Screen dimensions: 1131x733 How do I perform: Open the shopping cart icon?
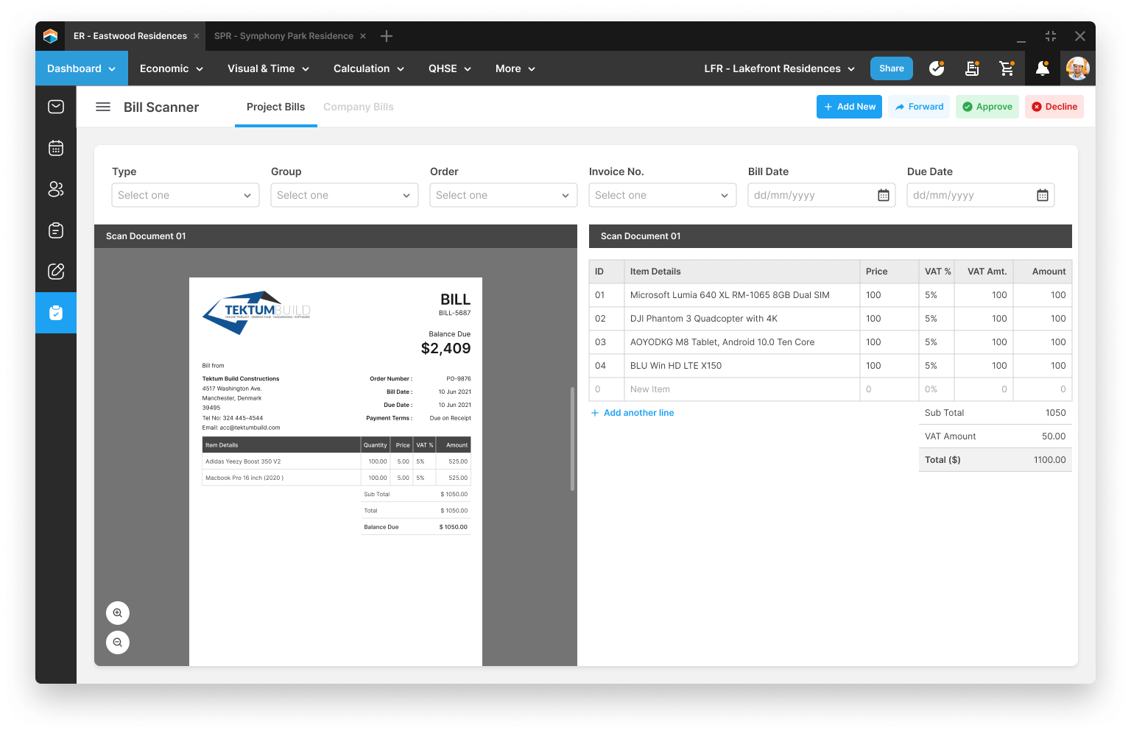(1007, 68)
